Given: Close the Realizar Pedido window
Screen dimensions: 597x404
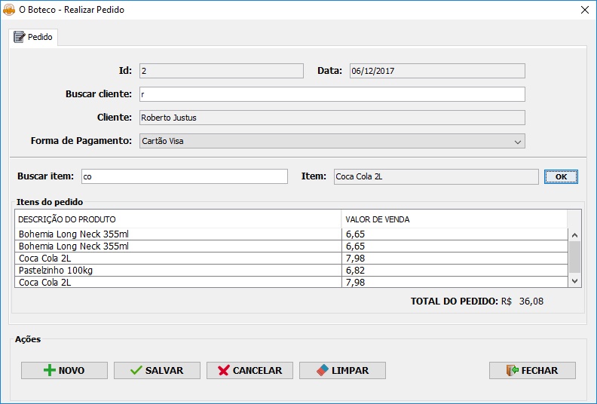Looking at the screenshot, I should tap(585, 10).
